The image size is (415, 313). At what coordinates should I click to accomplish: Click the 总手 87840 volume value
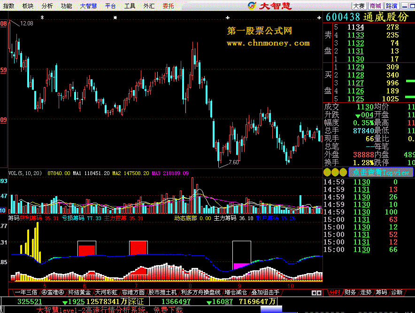click(363, 130)
